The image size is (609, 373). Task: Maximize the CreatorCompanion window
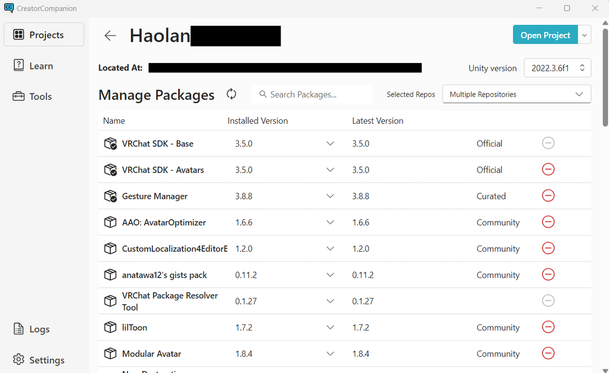[567, 8]
